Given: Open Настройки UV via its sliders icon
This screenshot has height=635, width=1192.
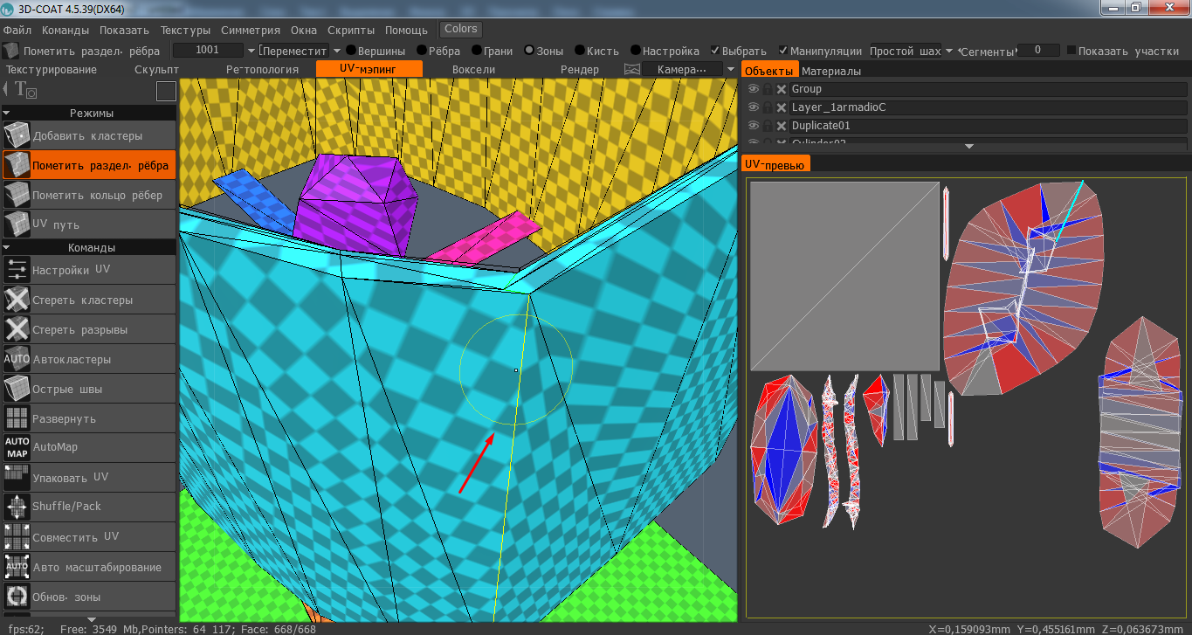Looking at the screenshot, I should tap(17, 271).
